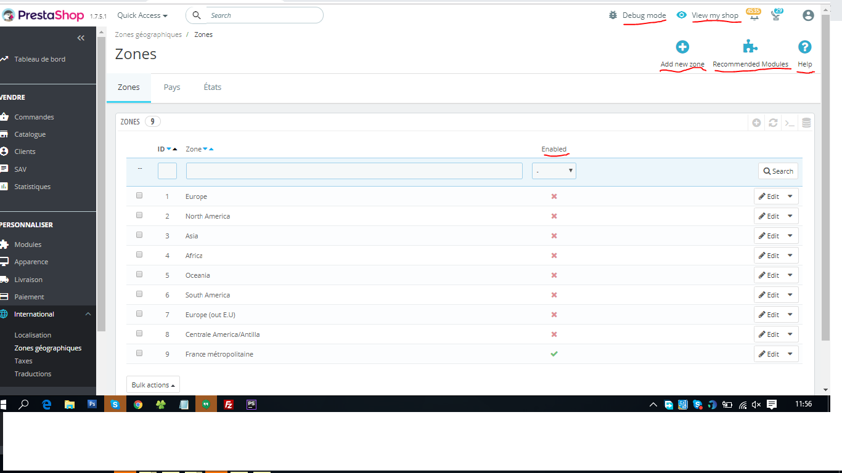Open Localisation submenu link
Viewport: 842px width, 473px height.
point(33,335)
